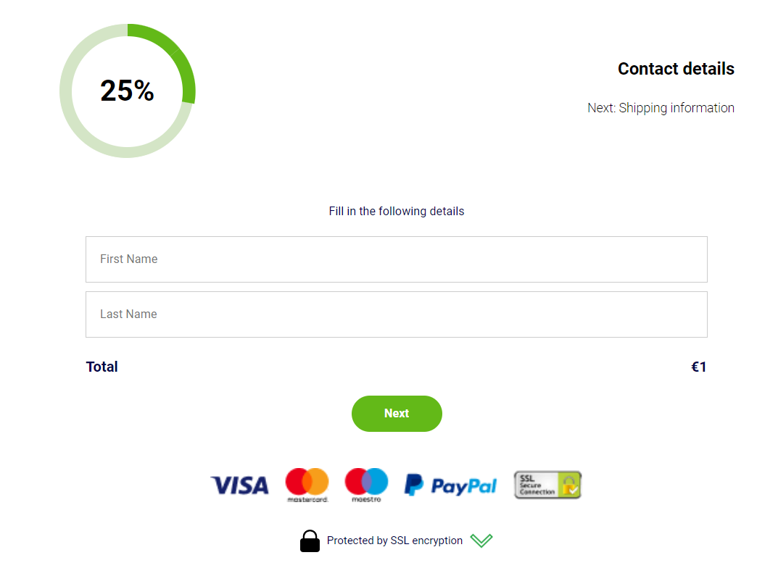This screenshot has width=778, height=584.
Task: Click the green checkmark beside SSL encryption
Action: [481, 541]
